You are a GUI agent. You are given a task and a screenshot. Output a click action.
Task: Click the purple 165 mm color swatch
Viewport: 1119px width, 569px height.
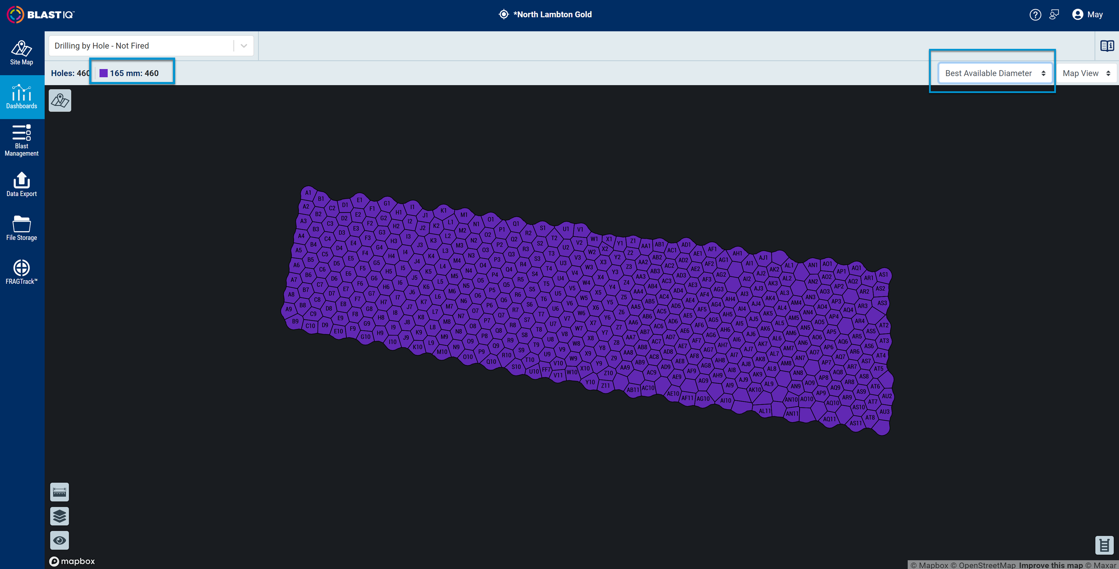tap(103, 73)
